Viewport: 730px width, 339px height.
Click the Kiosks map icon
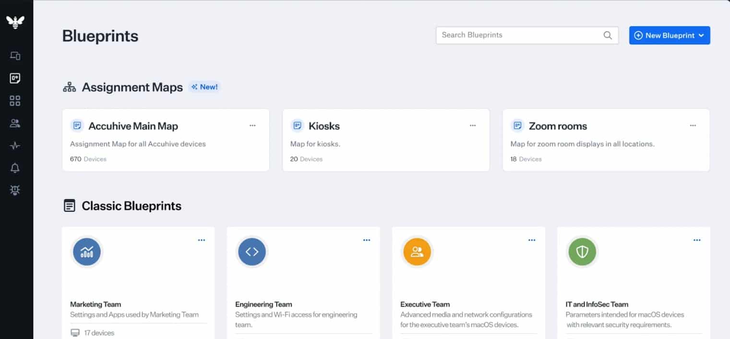tap(297, 126)
